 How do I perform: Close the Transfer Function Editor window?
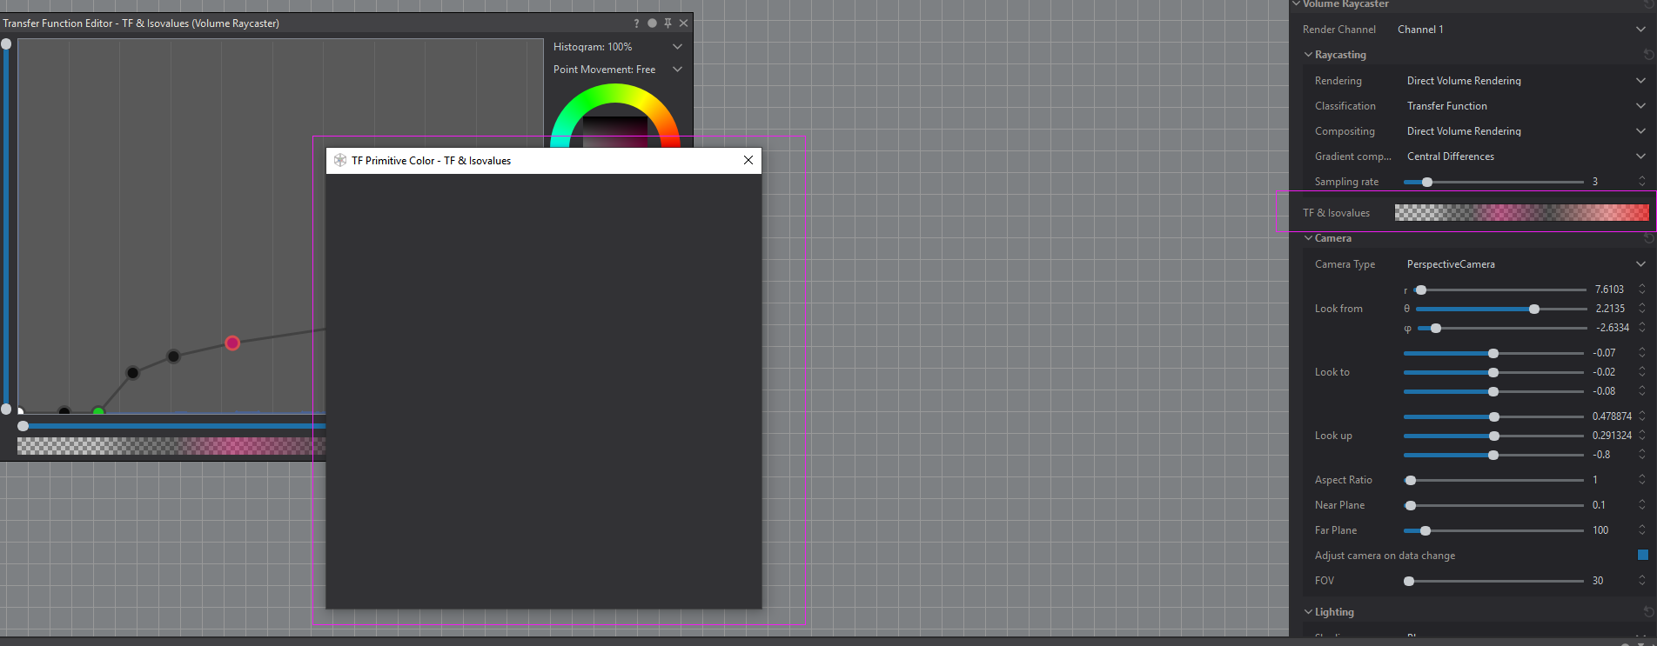[x=683, y=23]
